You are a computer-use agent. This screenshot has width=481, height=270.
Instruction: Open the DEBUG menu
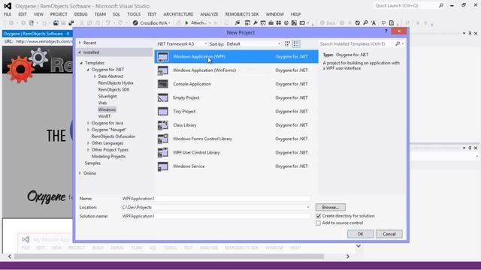80,14
